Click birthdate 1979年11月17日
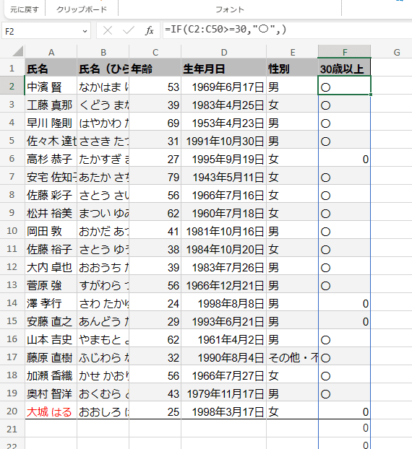 click(224, 393)
